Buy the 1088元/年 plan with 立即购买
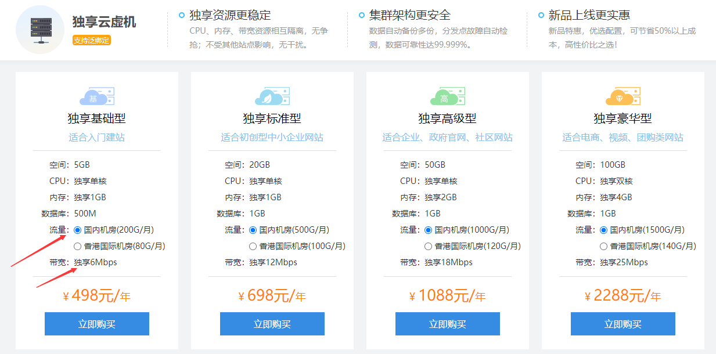 click(x=448, y=324)
